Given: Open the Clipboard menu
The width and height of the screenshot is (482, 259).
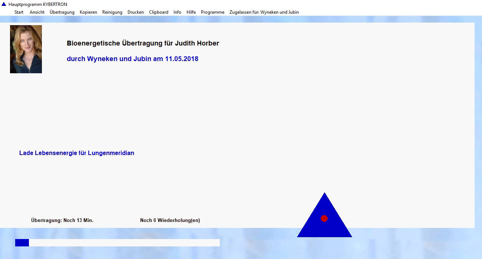Looking at the screenshot, I should 158,12.
